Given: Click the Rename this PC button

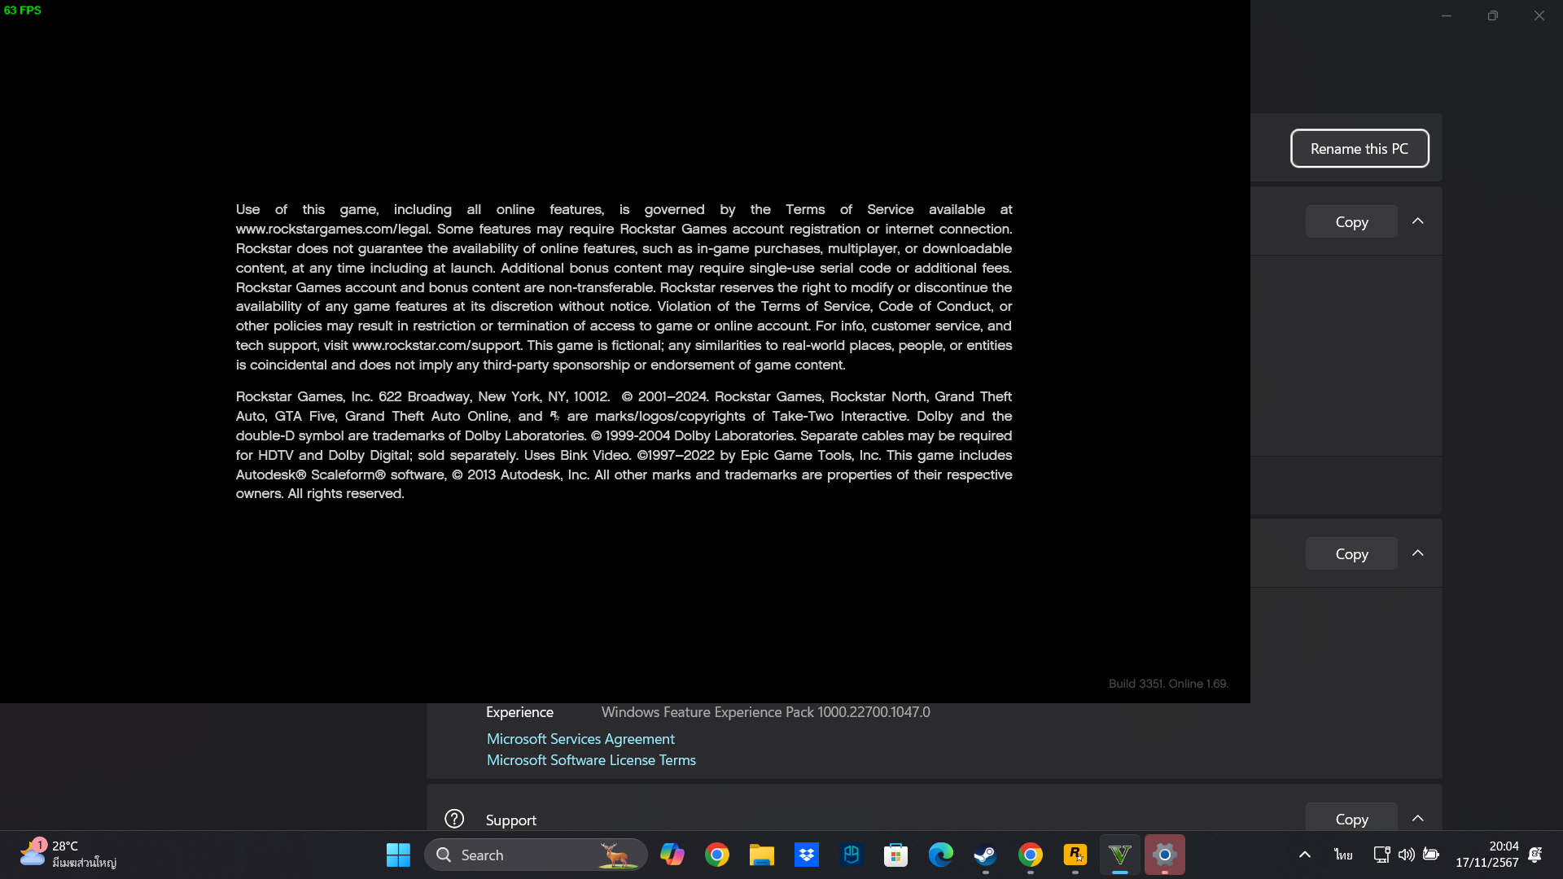Looking at the screenshot, I should 1359,148.
